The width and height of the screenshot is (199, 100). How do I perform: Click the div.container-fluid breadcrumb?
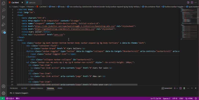click(151, 7)
